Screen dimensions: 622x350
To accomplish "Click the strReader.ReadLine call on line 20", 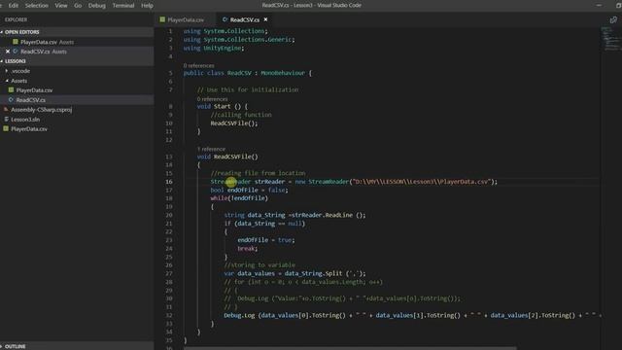I will tap(328, 215).
